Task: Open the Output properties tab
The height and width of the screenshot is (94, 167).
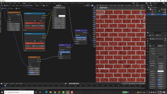Action: tap(147, 41)
